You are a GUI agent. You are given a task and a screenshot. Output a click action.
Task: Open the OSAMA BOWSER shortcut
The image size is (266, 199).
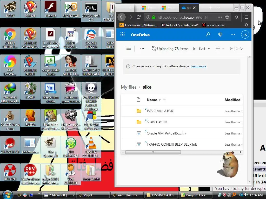click(91, 38)
